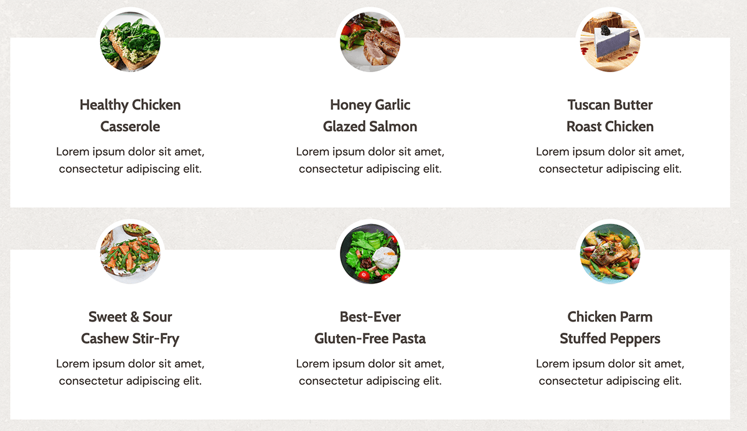Go to Tuscan Butter Roast Chicken recipe title
The image size is (747, 431).
(609, 116)
